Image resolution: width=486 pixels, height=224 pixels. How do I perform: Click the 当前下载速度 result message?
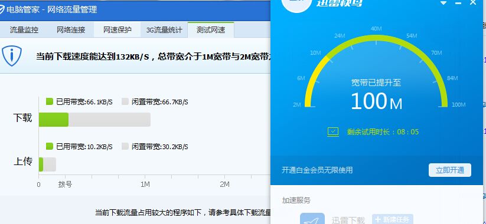tap(154, 57)
